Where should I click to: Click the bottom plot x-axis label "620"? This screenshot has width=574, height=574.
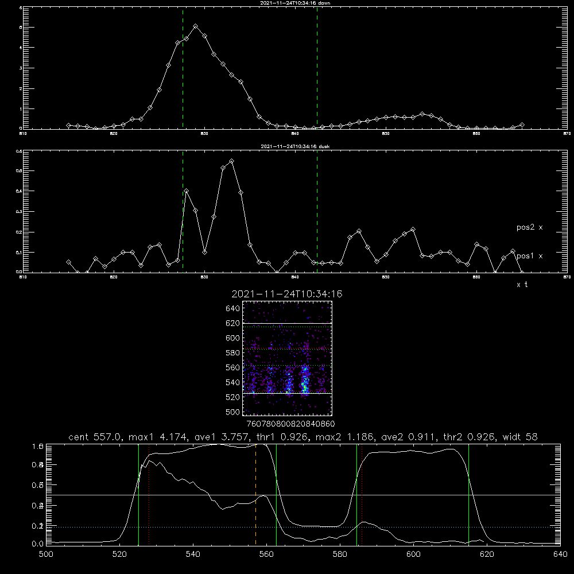[x=487, y=554]
